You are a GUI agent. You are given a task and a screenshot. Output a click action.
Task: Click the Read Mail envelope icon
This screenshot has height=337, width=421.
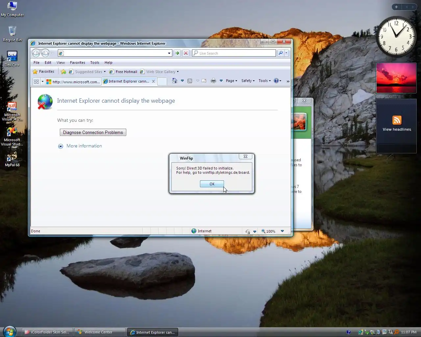click(x=204, y=81)
